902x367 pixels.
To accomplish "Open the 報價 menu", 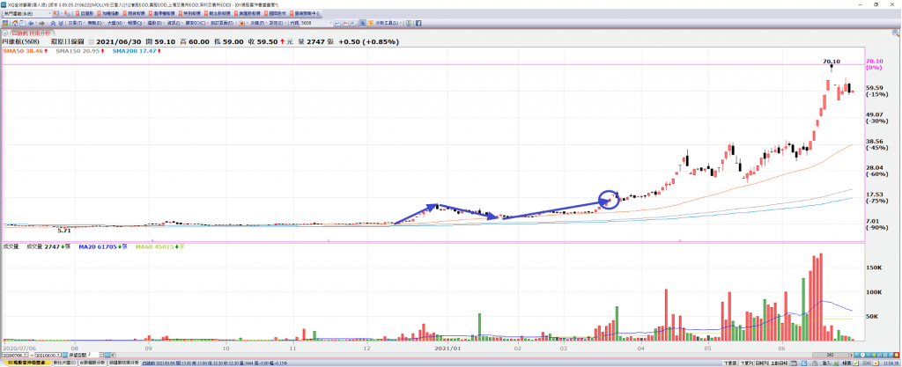I will coord(135,23).
